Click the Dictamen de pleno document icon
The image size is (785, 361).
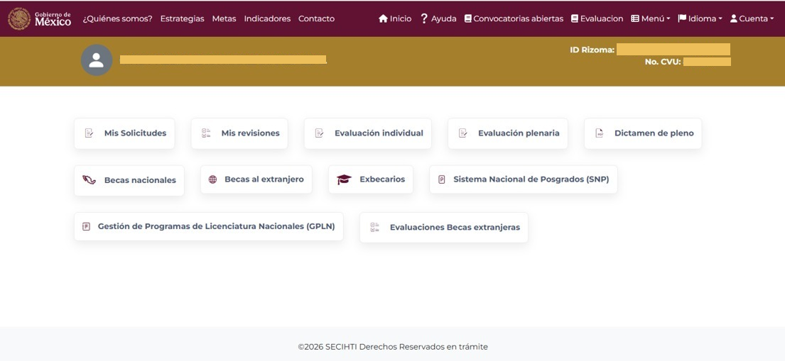[600, 133]
